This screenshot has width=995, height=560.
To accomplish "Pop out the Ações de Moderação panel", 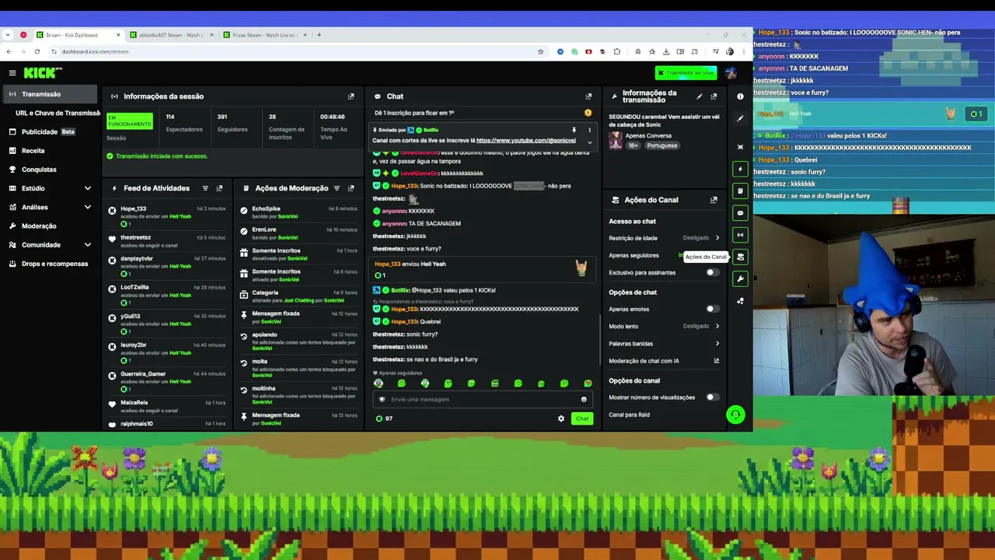I will [x=351, y=188].
